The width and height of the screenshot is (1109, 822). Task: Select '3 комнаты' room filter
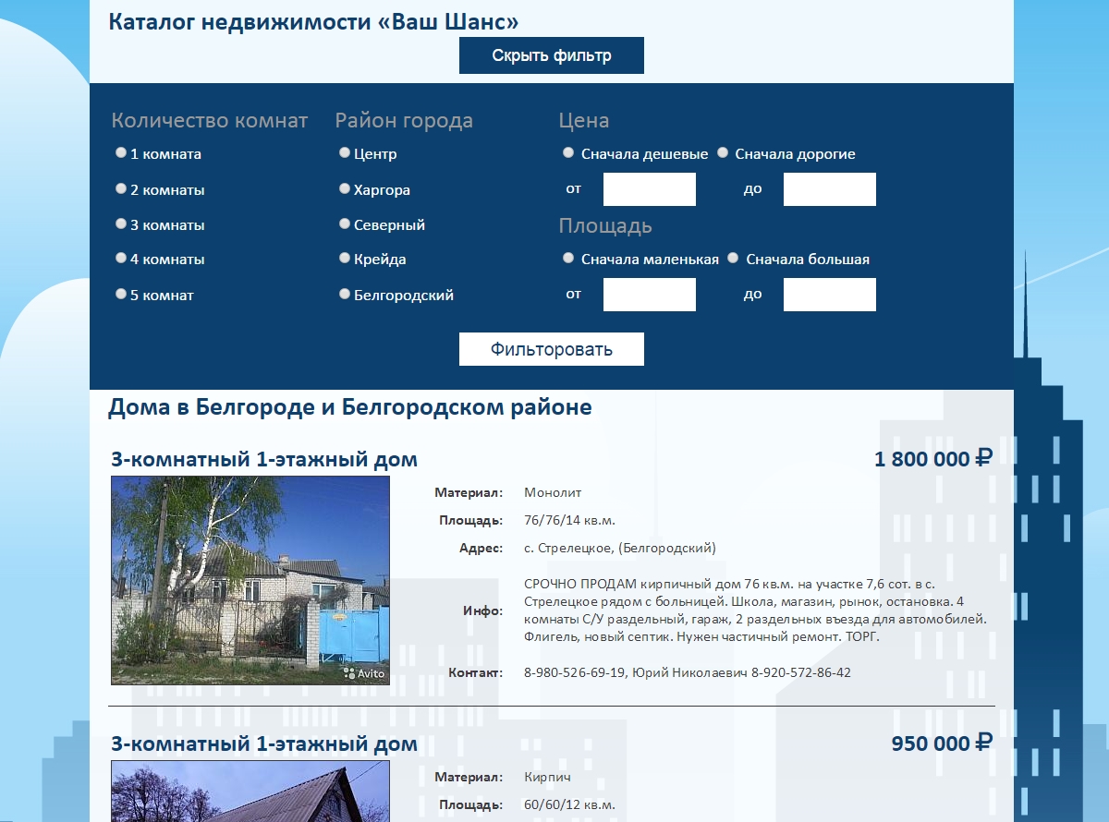pos(121,224)
